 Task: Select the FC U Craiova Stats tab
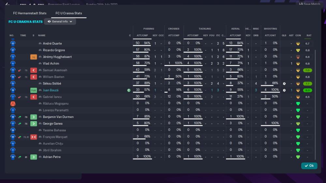69,13
